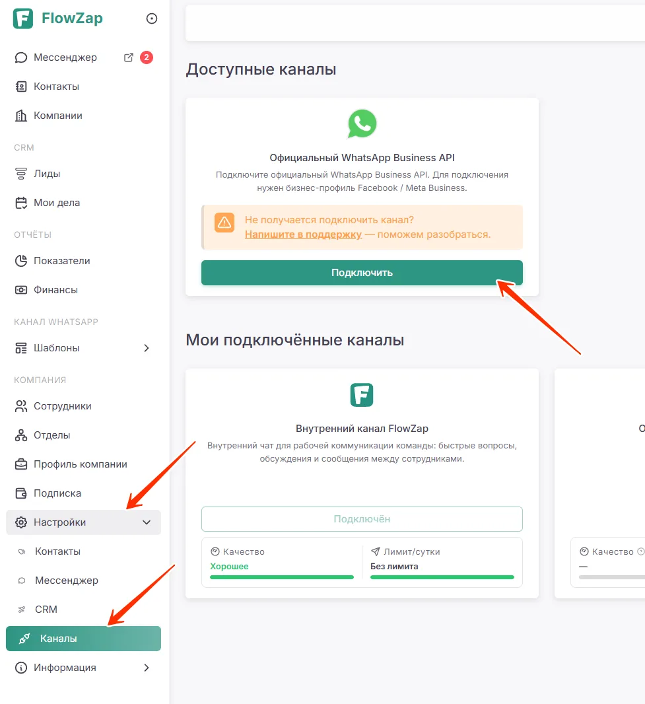Click the people icon for Сотрудники
This screenshot has height=704, width=645.
click(21, 406)
